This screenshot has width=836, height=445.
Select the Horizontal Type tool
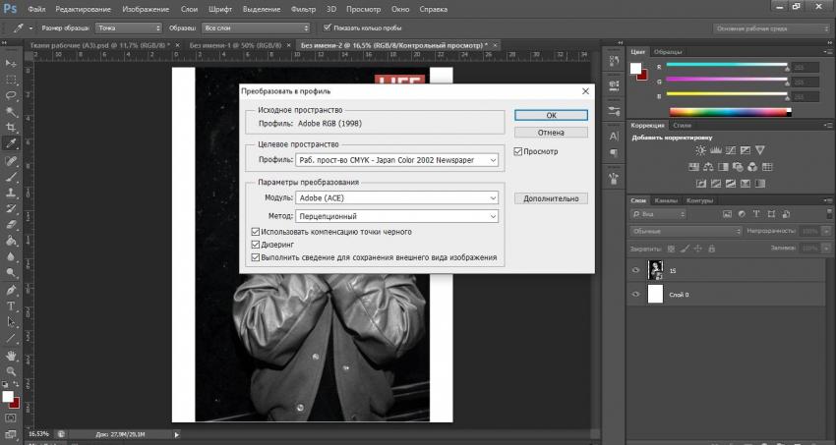[12, 306]
